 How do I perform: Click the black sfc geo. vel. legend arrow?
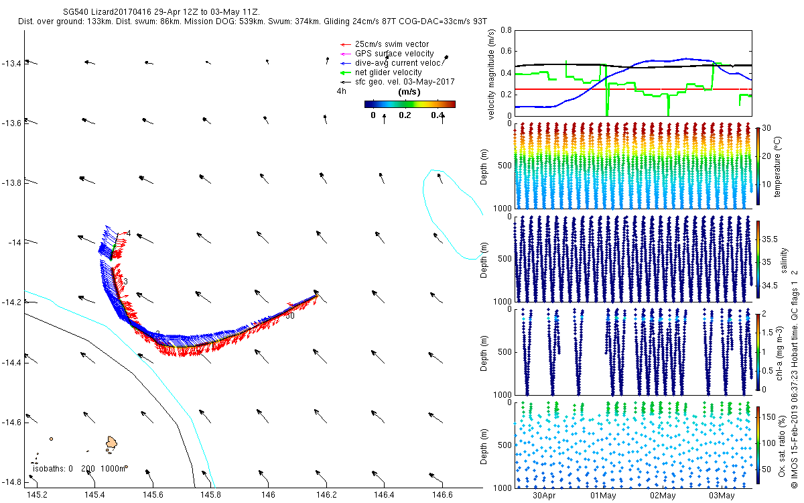[x=346, y=81]
